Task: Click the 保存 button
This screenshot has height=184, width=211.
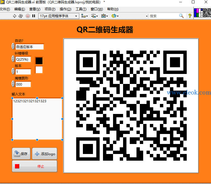Action: (21, 154)
